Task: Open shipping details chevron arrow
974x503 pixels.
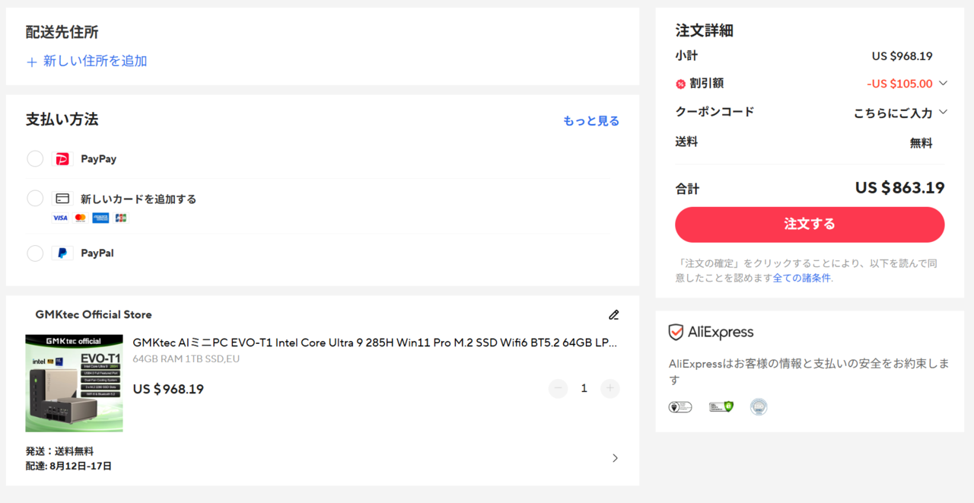Action: [x=615, y=458]
